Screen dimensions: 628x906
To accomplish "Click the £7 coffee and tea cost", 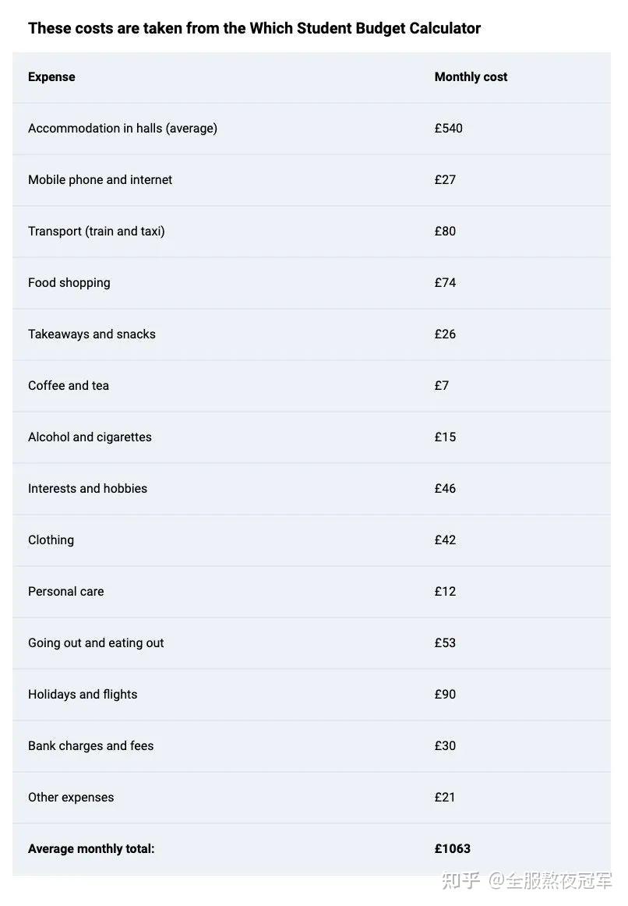I will (x=442, y=385).
